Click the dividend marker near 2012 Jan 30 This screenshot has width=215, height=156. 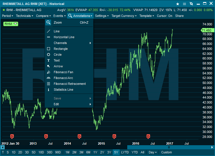(12, 136)
